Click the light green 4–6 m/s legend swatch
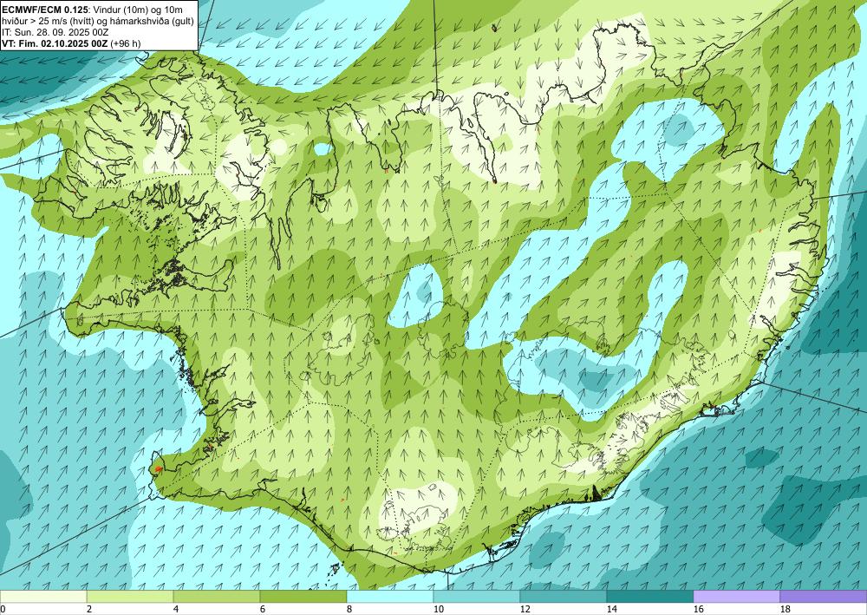Image resolution: width=867 pixels, height=615 pixels. tap(217, 597)
